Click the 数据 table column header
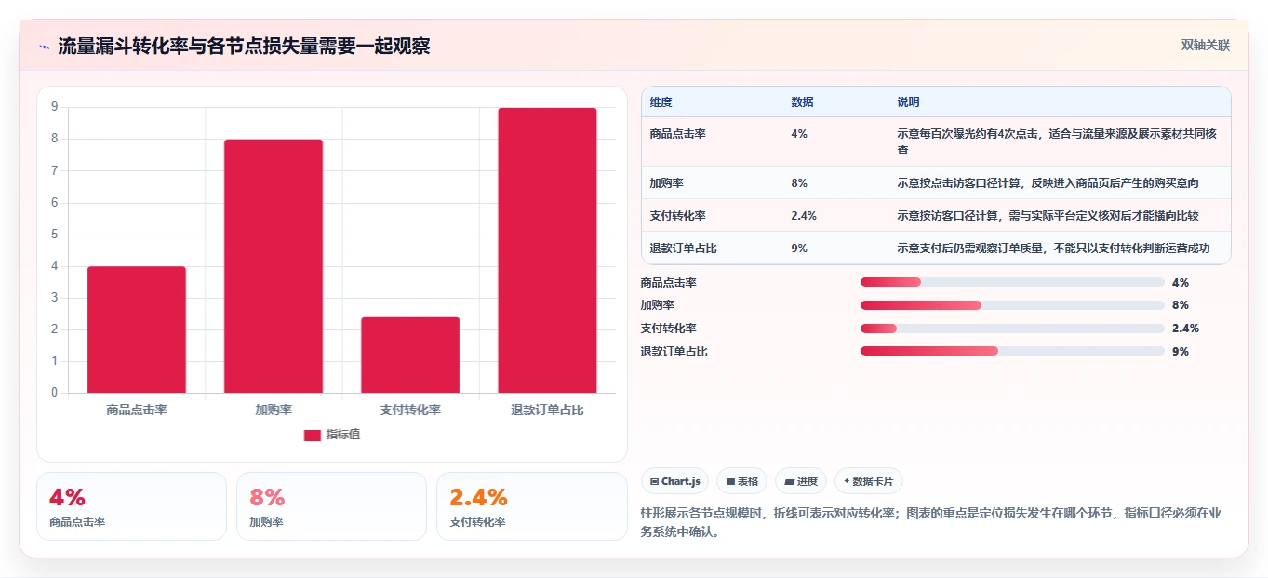The width and height of the screenshot is (1268, 578). point(802,101)
